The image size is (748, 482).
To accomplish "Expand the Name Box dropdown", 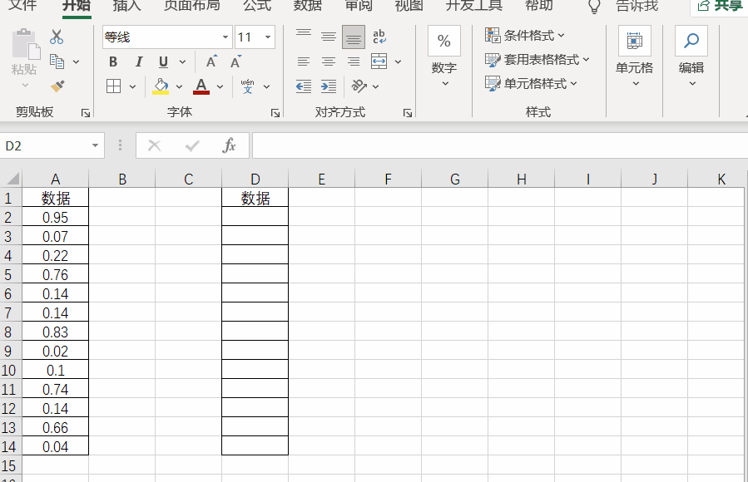I will coord(95,145).
